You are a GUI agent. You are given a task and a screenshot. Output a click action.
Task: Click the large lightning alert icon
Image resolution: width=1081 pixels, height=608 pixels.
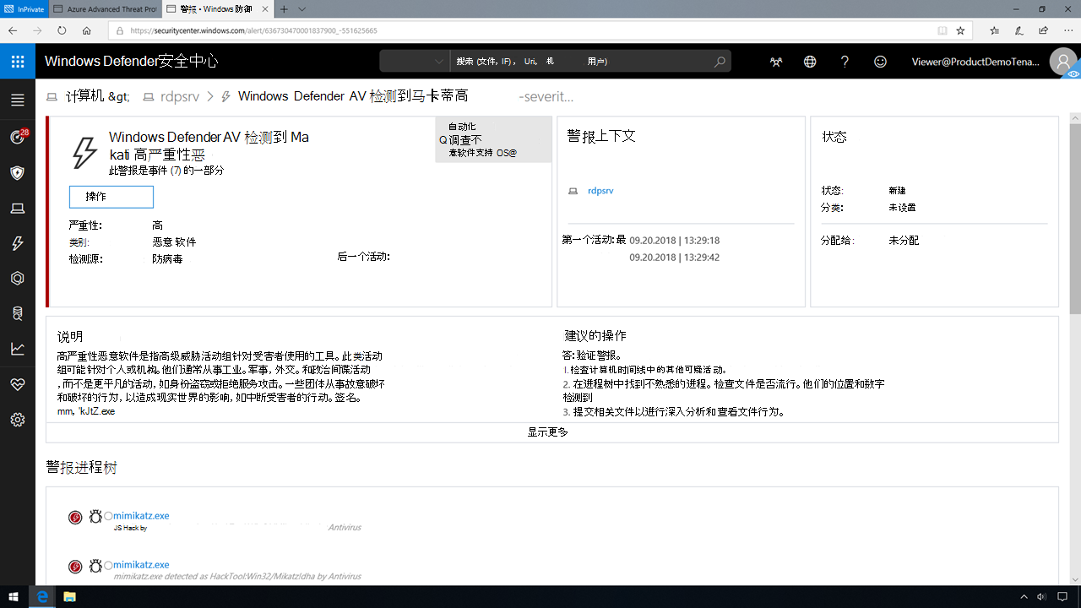pos(84,153)
